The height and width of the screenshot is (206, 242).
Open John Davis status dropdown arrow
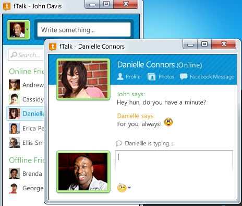[x=27, y=30]
